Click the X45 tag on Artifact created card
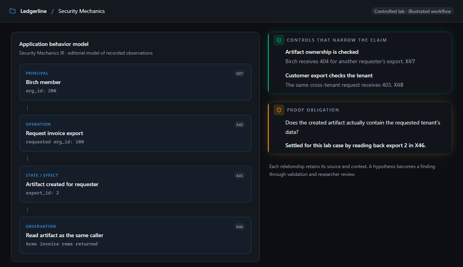 [239, 176]
